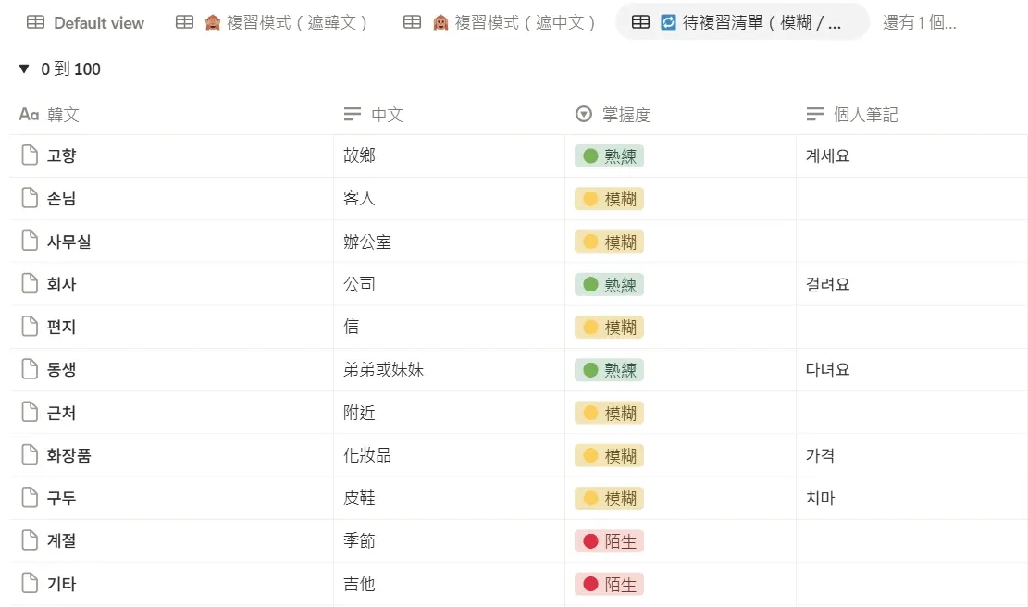Click the Aa title icon of 韓文 column

(x=29, y=115)
